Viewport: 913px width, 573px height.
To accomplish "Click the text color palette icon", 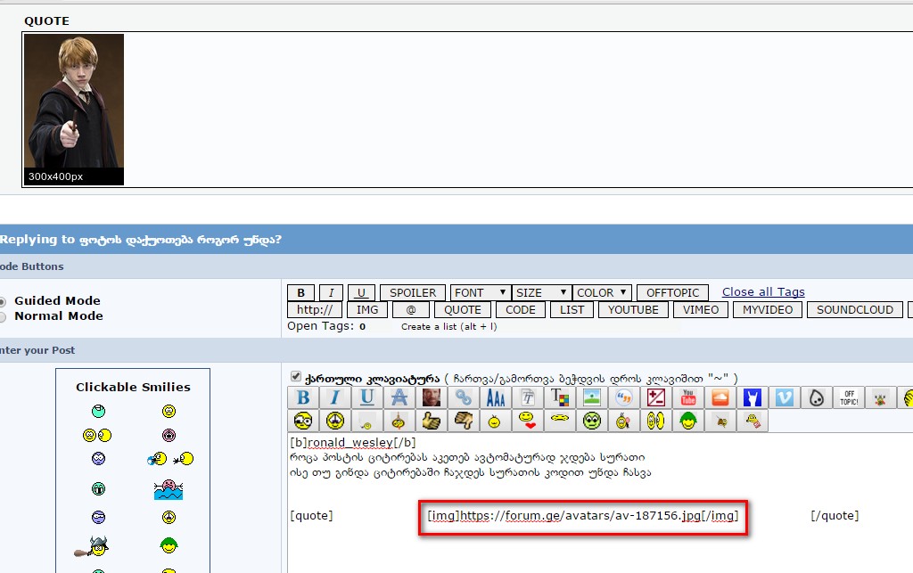I will click(560, 398).
